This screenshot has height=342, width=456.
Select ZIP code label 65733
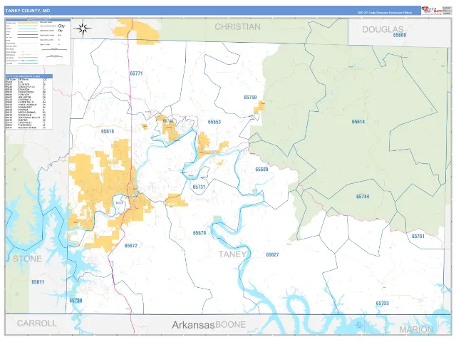(382, 304)
